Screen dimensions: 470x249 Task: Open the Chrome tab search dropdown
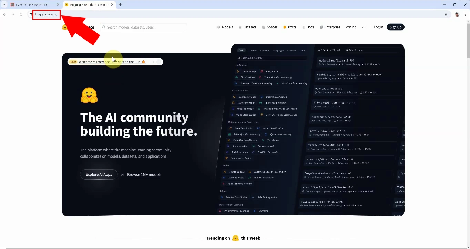(x=4, y=4)
